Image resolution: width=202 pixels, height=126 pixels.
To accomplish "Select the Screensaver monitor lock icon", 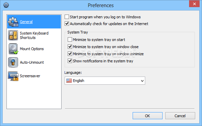I will 13,76.
